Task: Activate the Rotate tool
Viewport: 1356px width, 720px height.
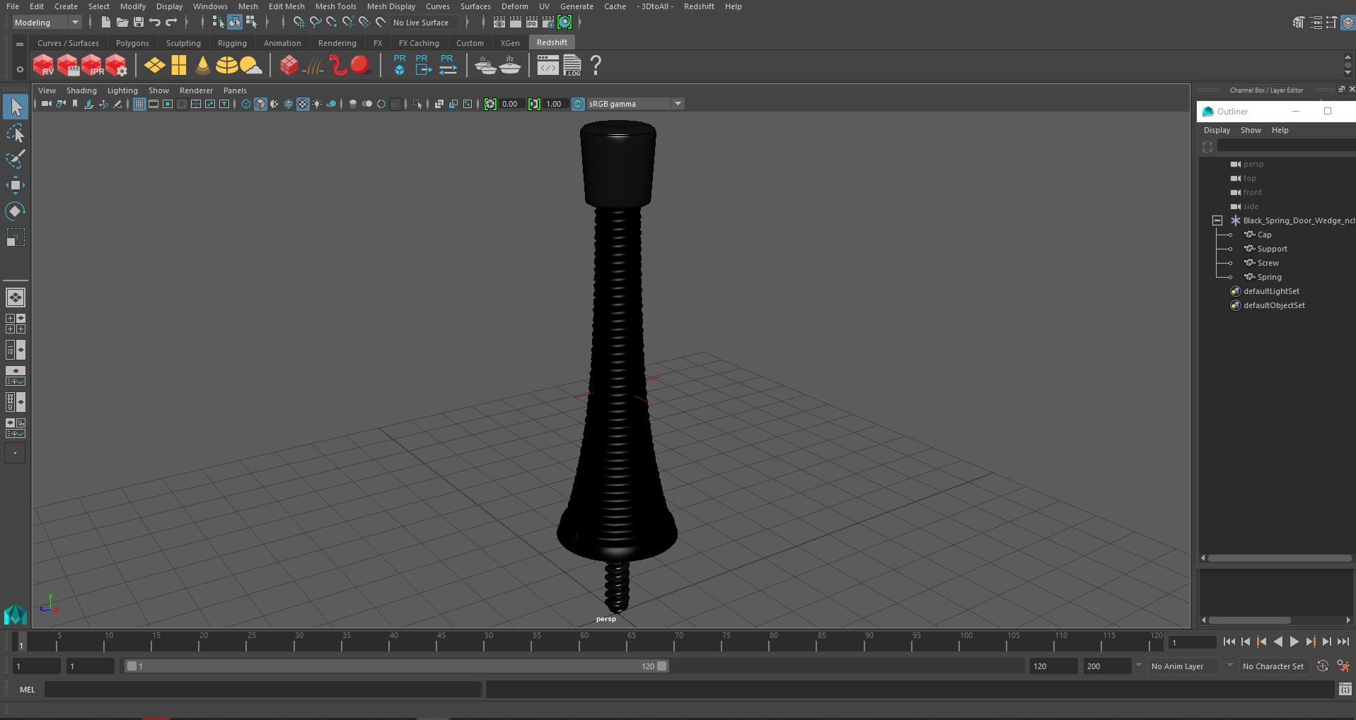Action: click(x=16, y=211)
